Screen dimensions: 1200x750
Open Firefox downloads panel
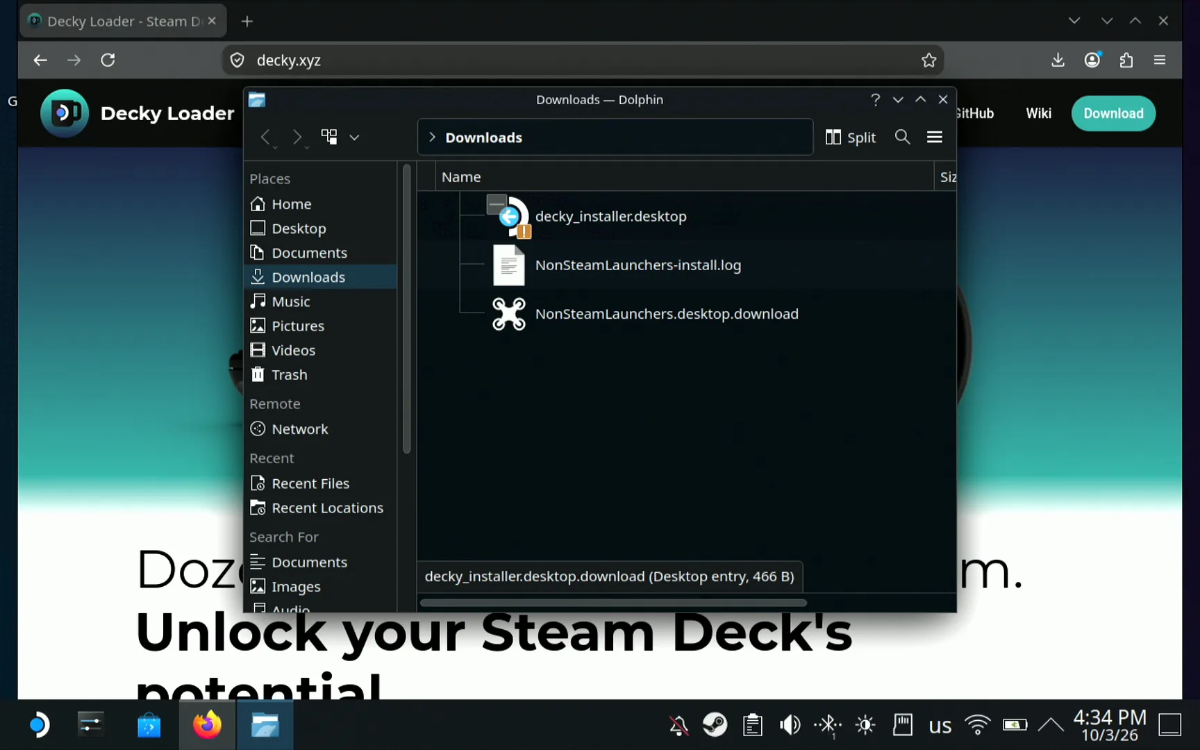point(1058,60)
